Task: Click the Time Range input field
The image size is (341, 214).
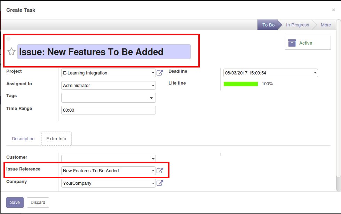Action: pyautogui.click(x=109, y=110)
